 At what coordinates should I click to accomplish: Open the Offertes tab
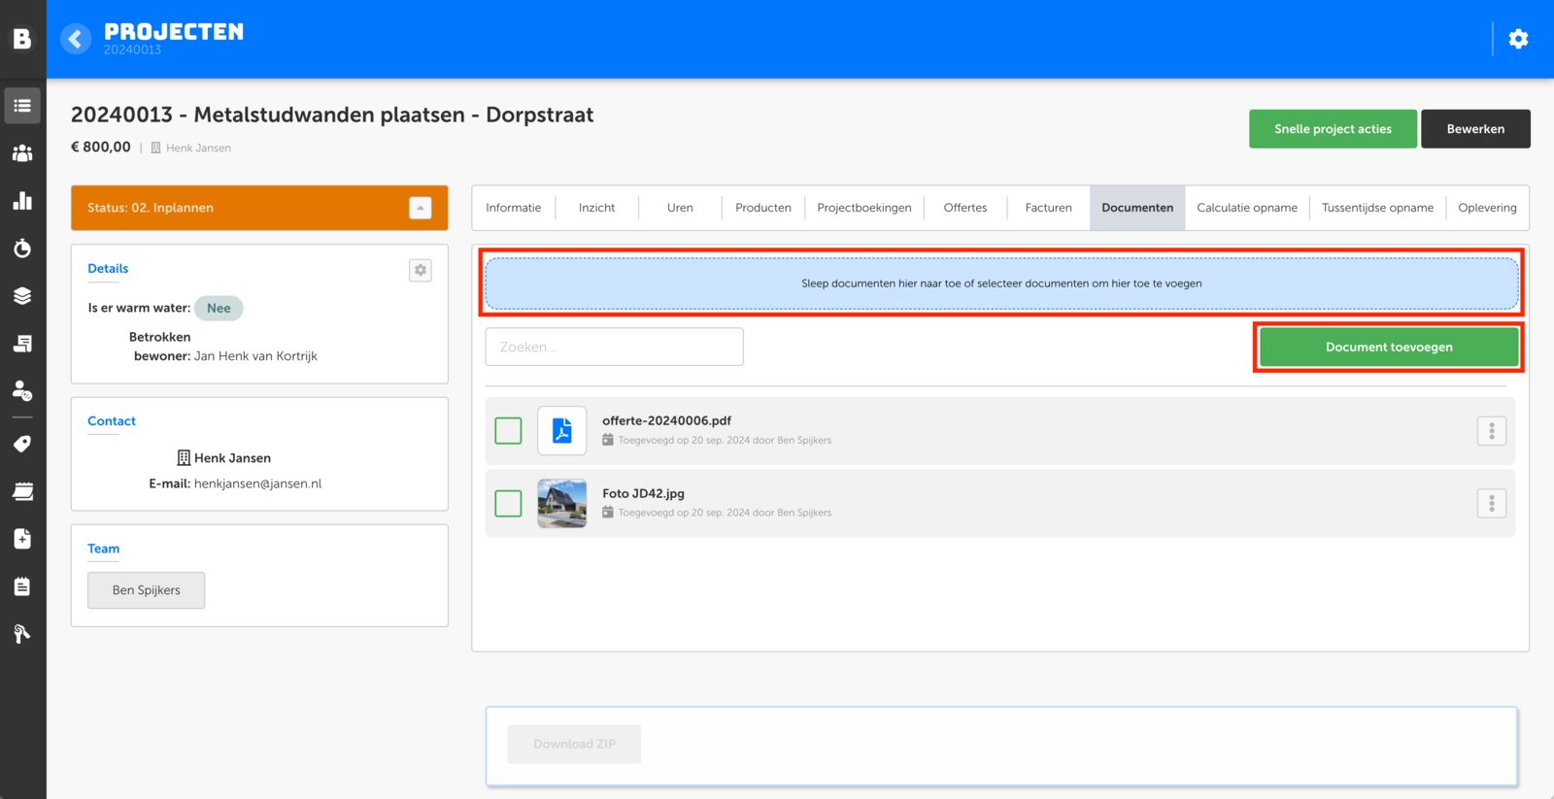click(964, 208)
